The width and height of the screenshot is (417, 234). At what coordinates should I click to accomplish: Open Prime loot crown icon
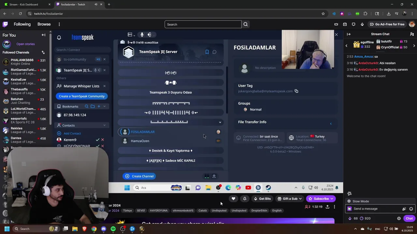(336, 24)
